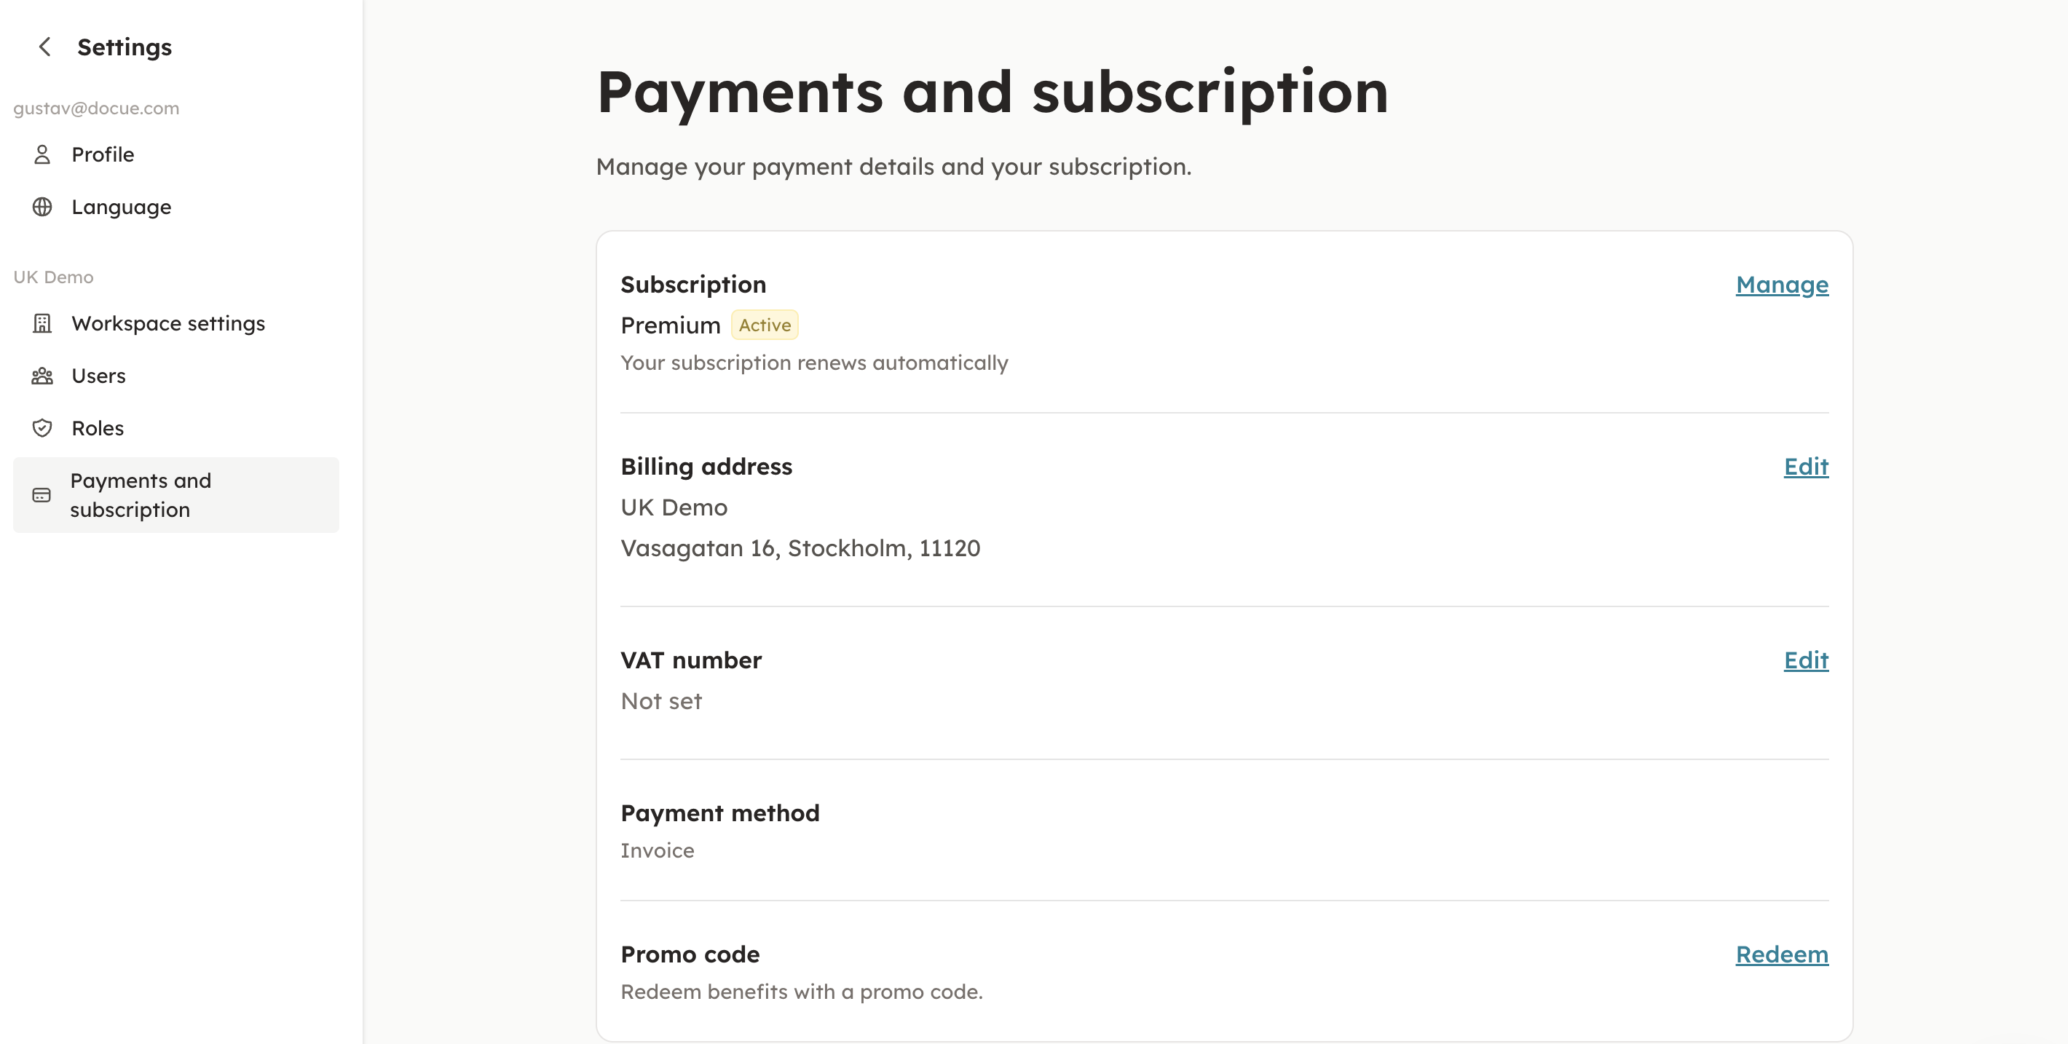
Task: Edit the VAT number
Action: [x=1805, y=660]
